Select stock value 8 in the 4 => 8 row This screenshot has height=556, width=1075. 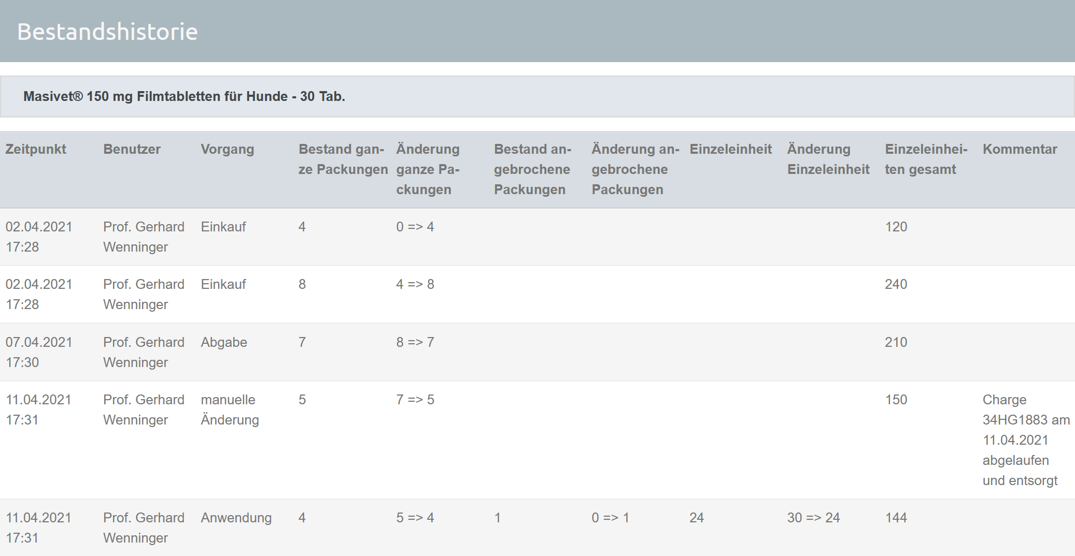302,284
